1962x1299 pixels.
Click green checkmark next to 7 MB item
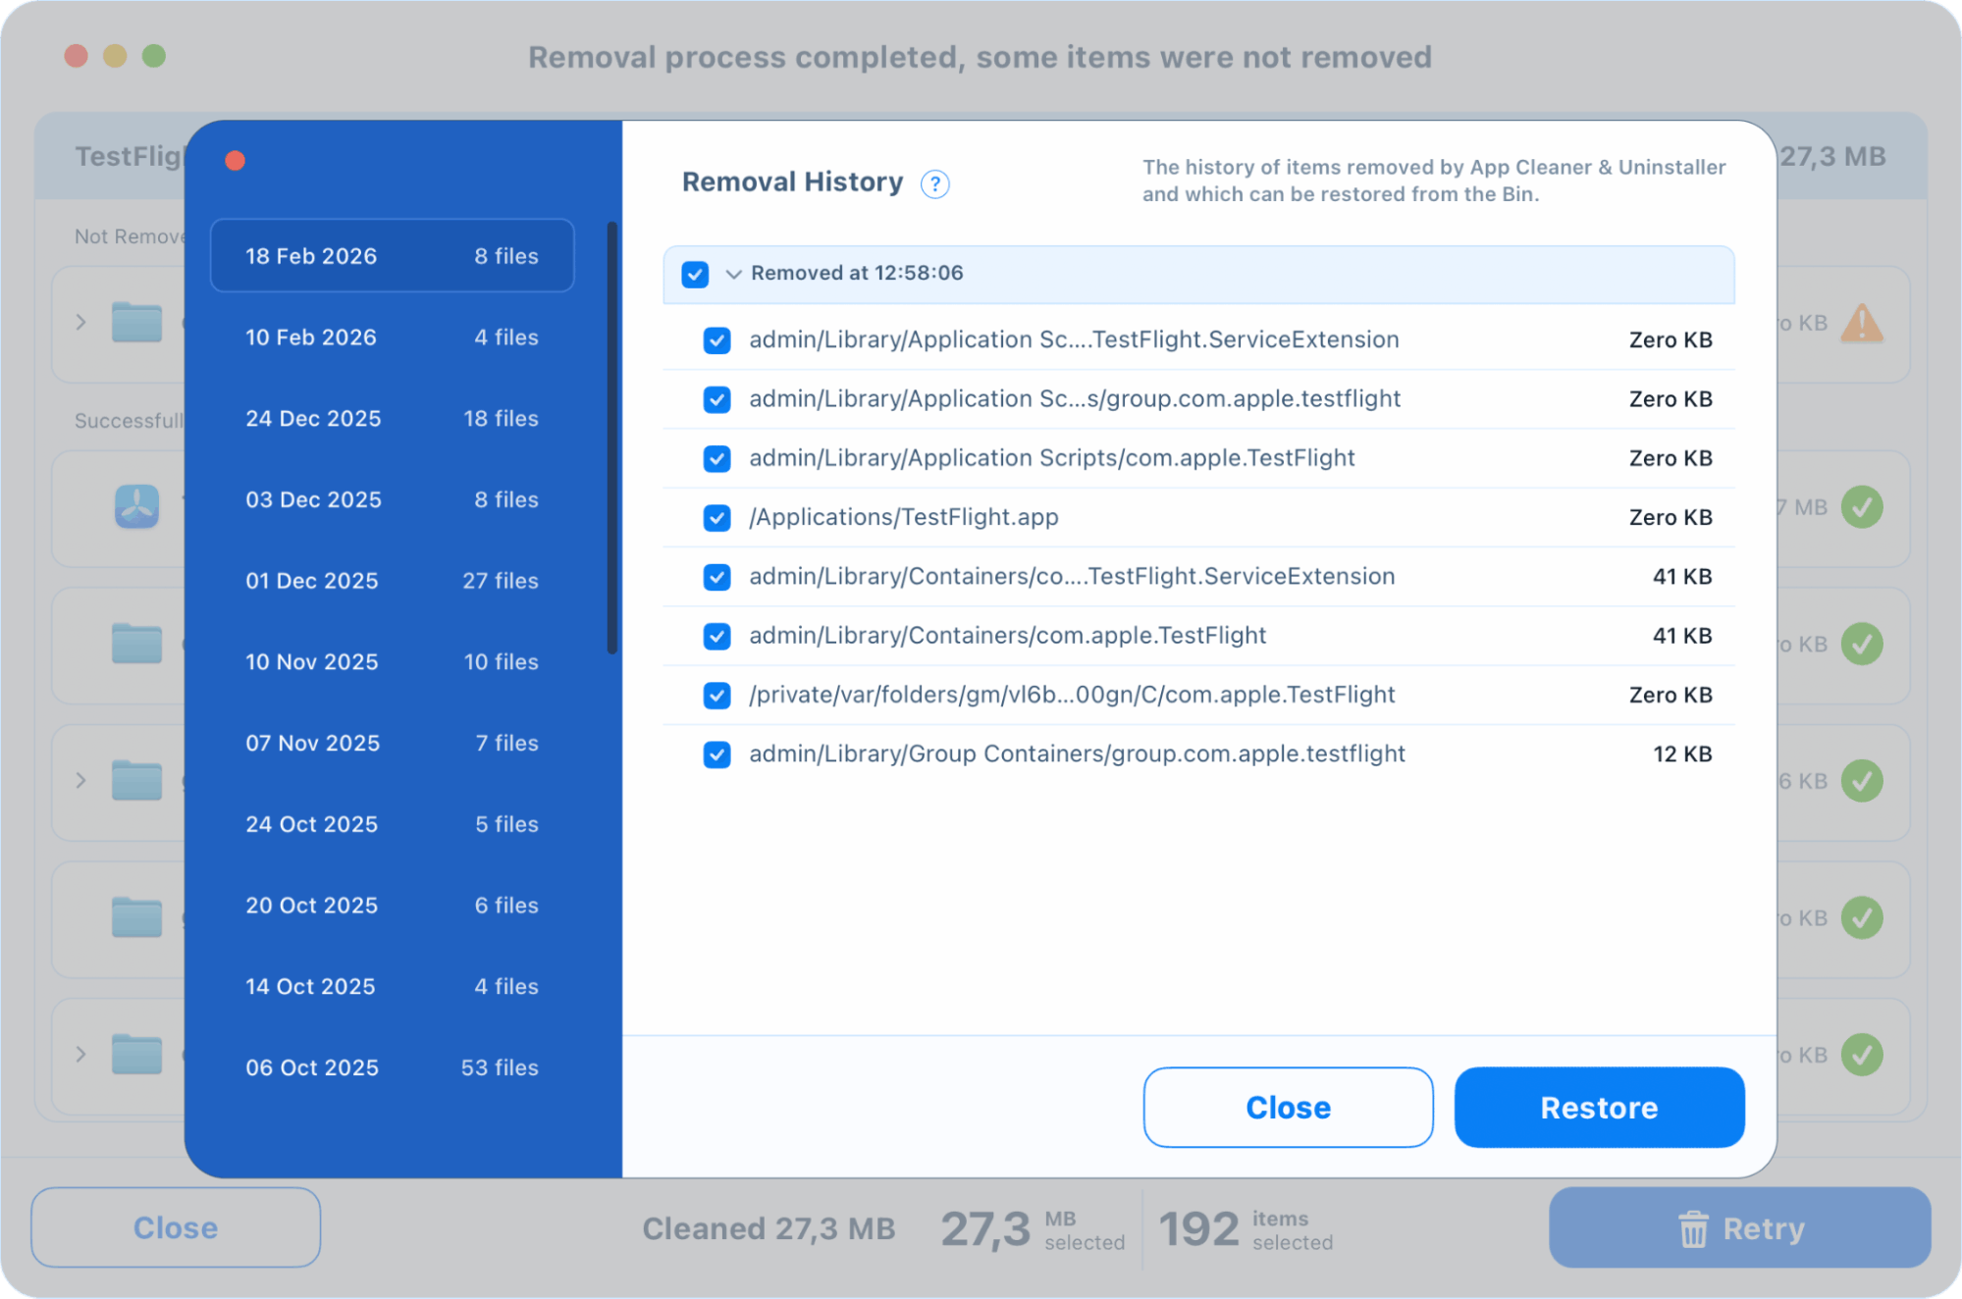tap(1861, 507)
